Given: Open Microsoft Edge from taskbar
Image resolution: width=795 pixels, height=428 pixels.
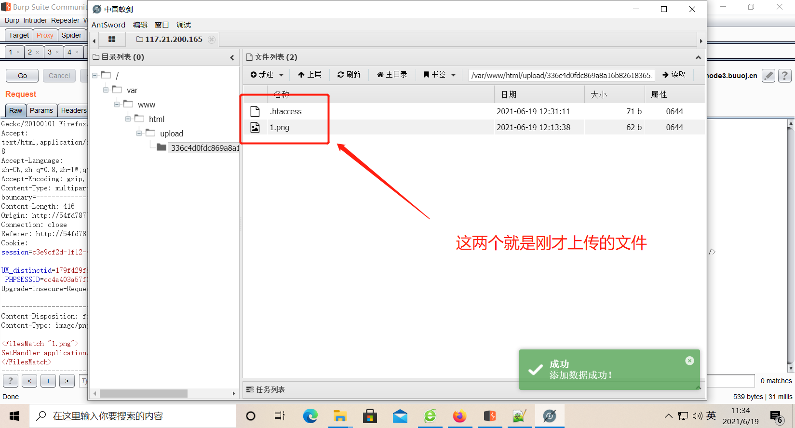Looking at the screenshot, I should click(310, 416).
